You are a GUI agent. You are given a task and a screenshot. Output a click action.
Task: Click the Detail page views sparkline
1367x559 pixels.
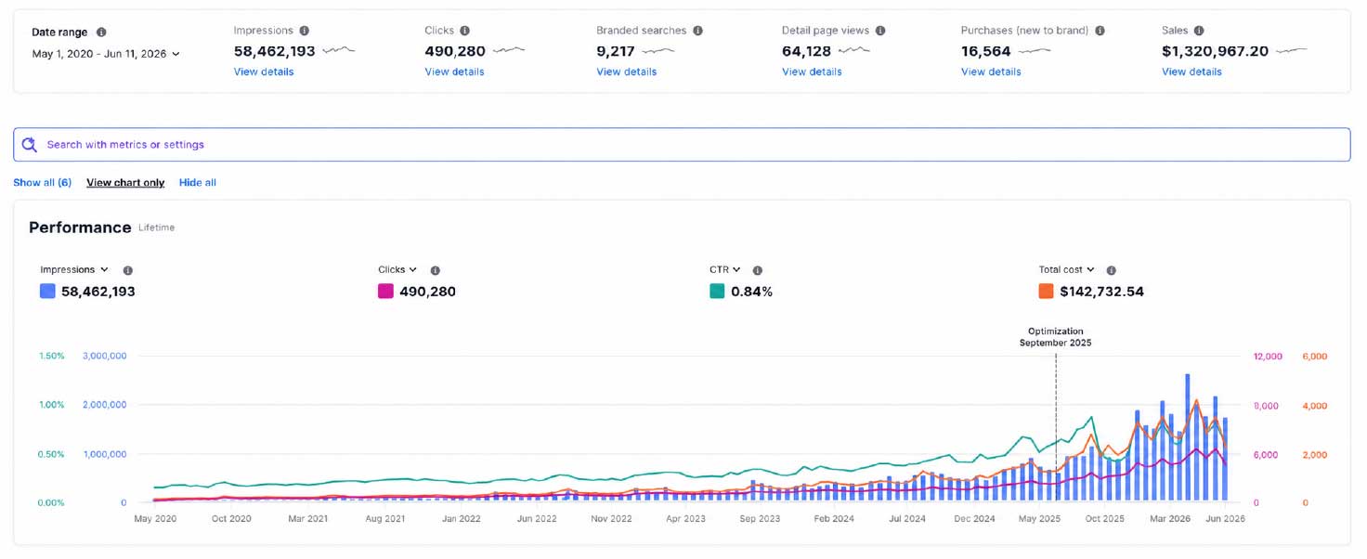(853, 50)
